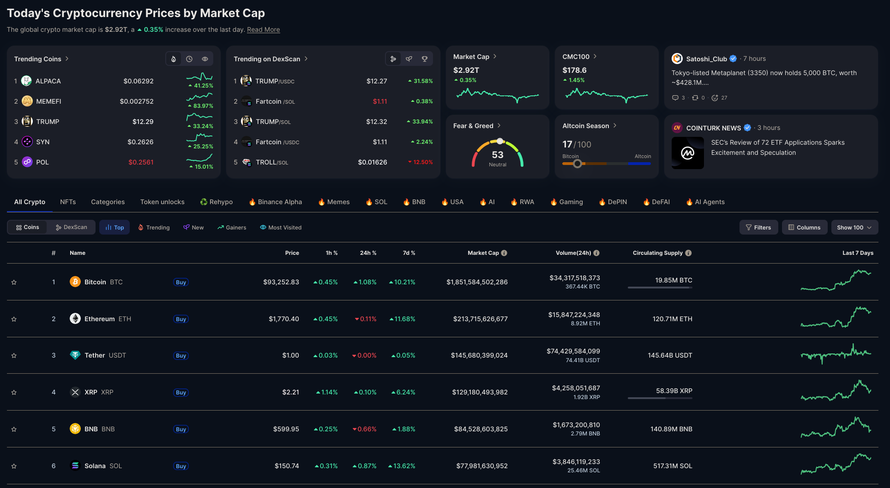Open Altcoin Season details
This screenshot has height=488, width=890.
[589, 126]
